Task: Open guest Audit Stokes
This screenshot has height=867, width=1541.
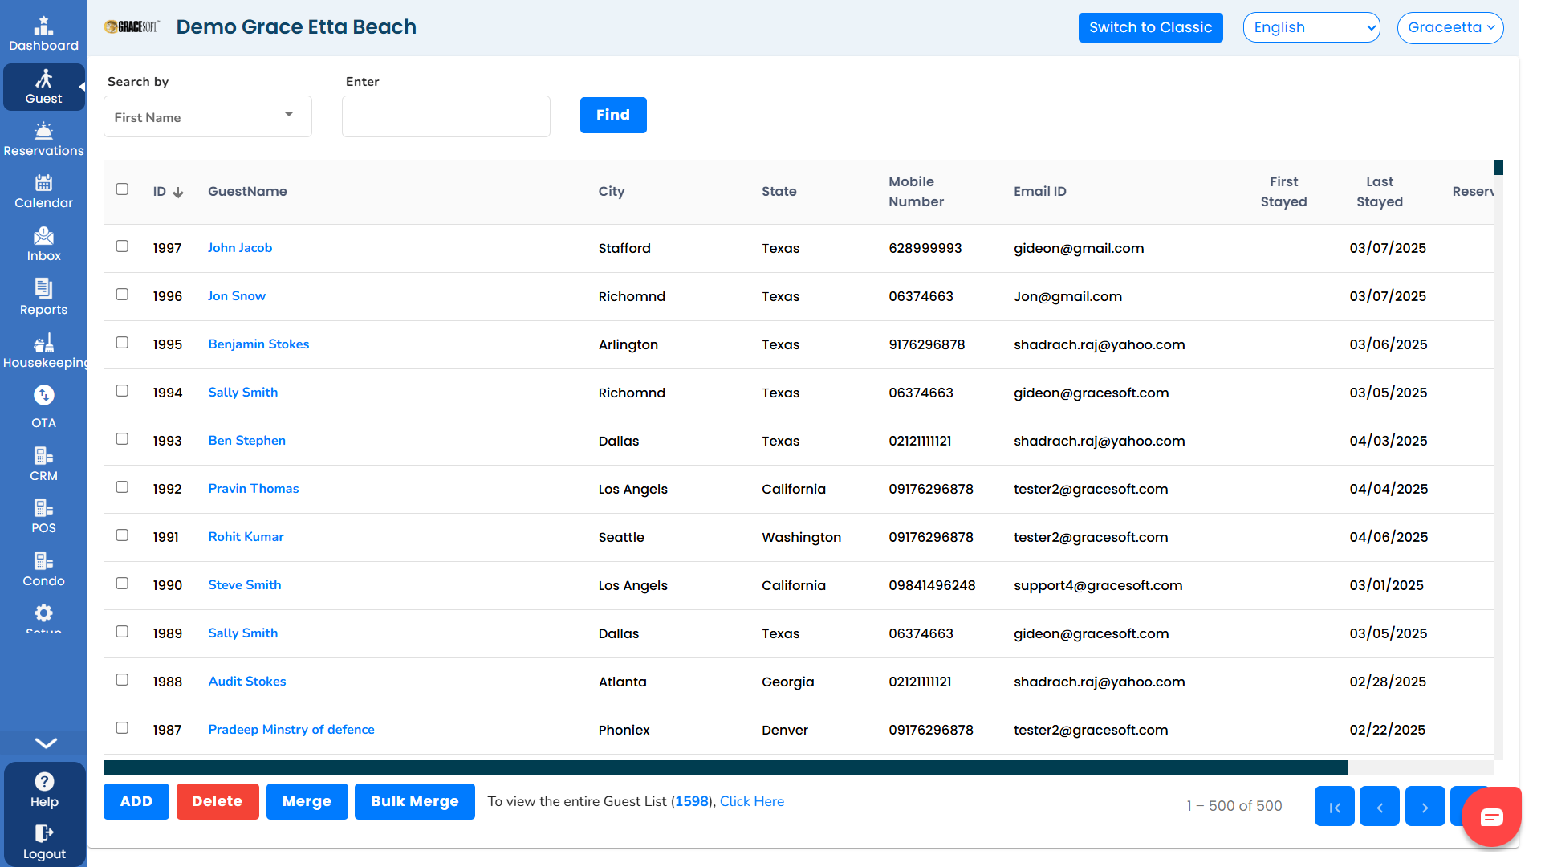Action: pos(247,681)
